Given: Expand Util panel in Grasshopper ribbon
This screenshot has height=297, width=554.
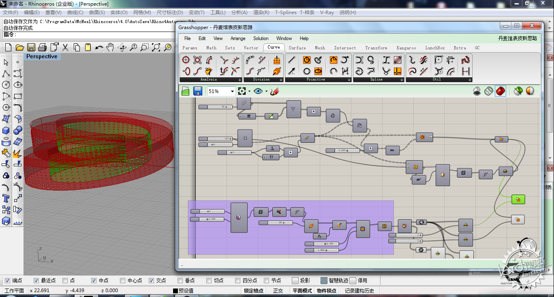Looking at the screenshot, I should (x=470, y=80).
